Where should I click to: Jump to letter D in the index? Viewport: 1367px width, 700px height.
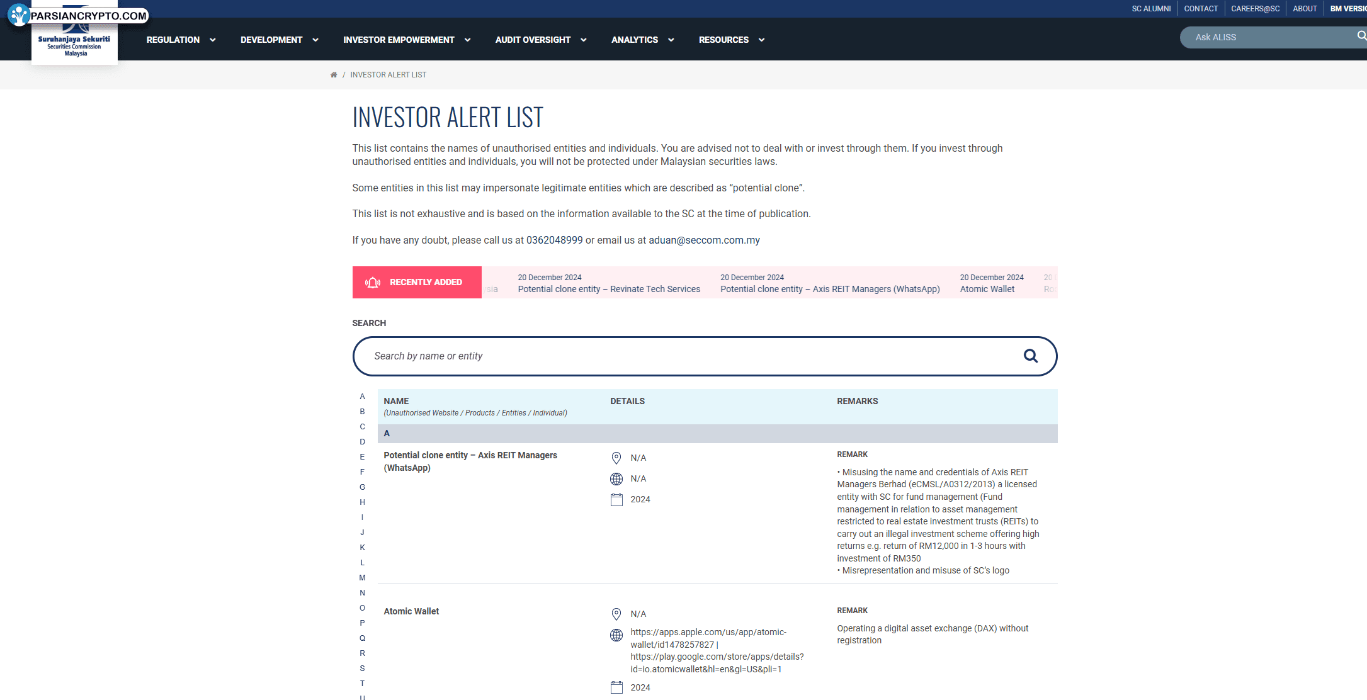(362, 442)
